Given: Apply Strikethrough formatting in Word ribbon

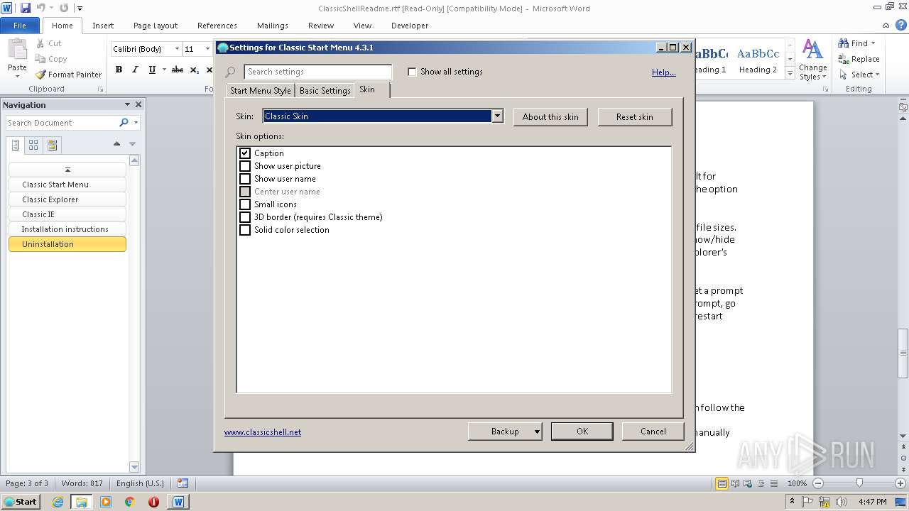Looking at the screenshot, I should click(178, 70).
